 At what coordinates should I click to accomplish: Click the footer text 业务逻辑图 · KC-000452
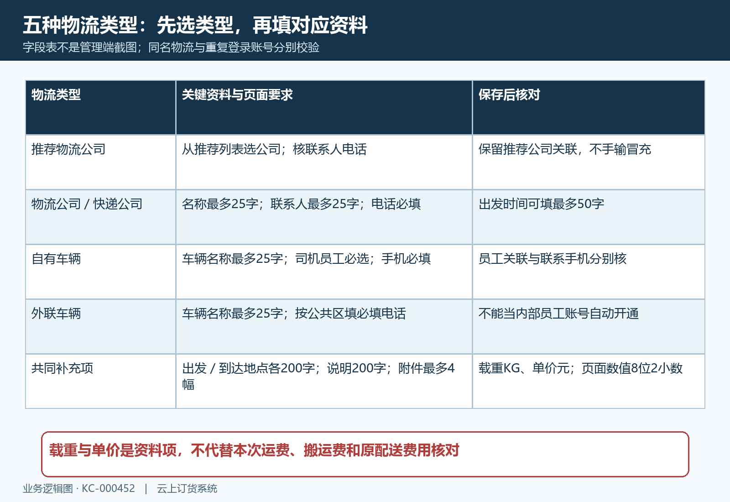(x=79, y=489)
